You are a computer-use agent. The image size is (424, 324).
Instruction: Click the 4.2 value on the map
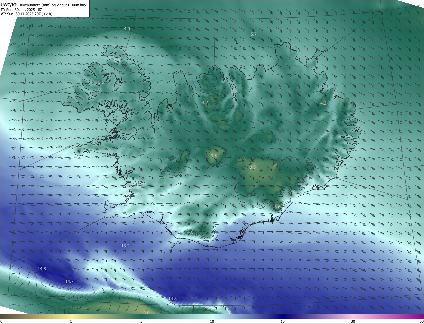(205, 103)
